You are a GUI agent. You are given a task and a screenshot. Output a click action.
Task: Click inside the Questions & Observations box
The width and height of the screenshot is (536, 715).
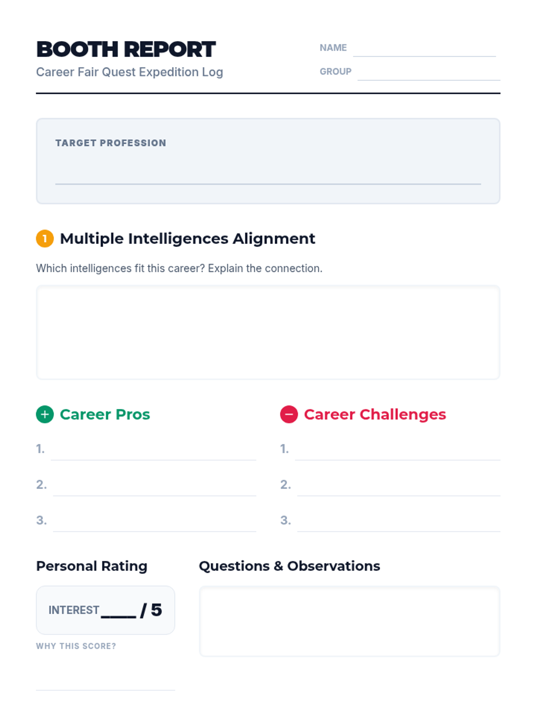click(x=349, y=621)
